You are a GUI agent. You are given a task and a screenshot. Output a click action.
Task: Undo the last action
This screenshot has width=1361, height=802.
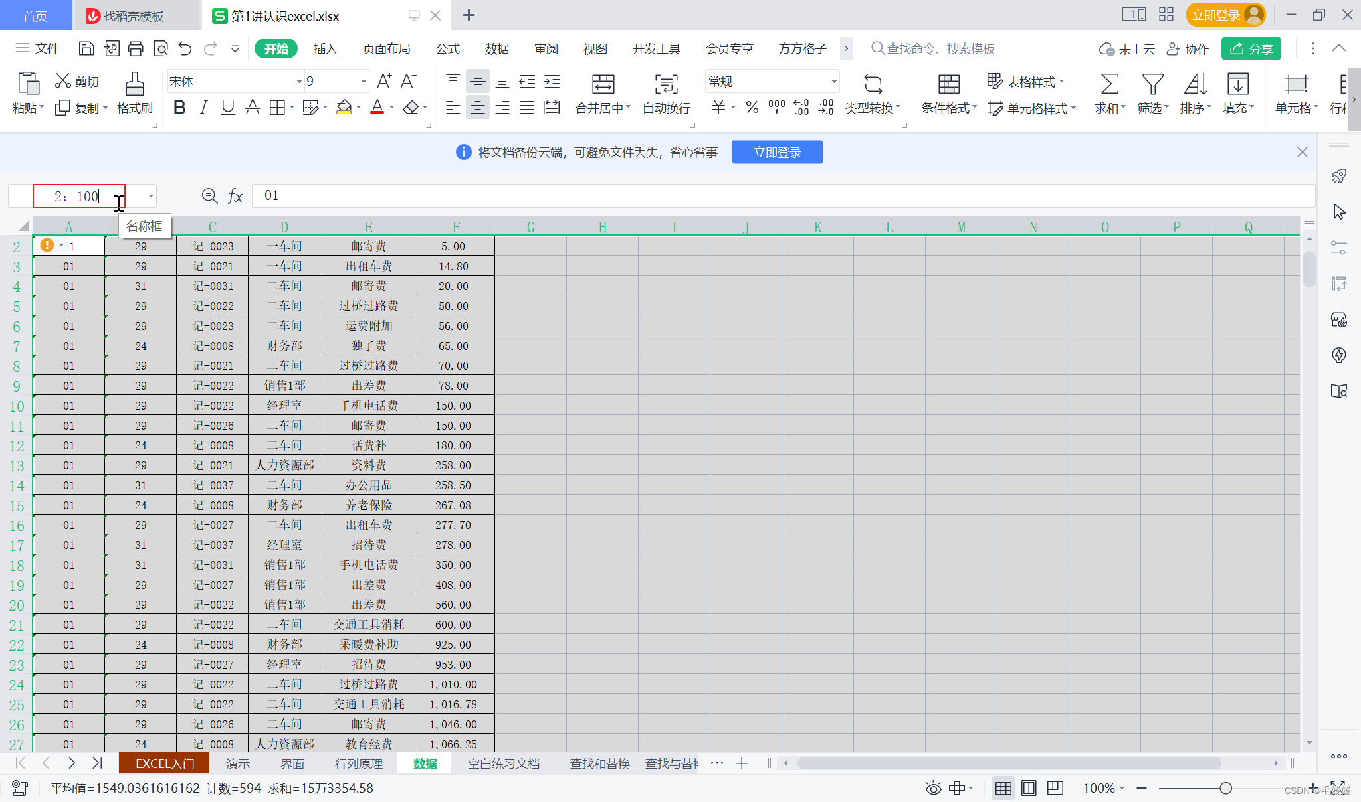point(185,48)
